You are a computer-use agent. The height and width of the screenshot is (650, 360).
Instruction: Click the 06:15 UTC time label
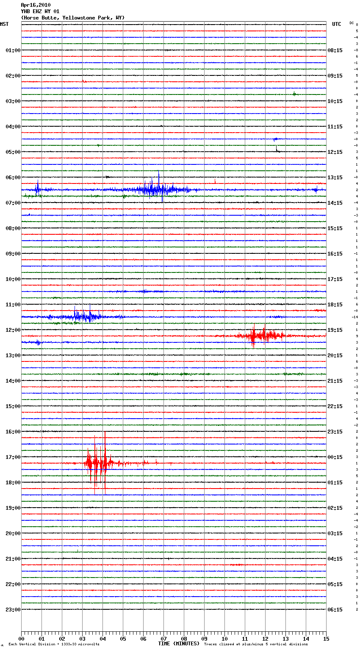click(x=335, y=610)
